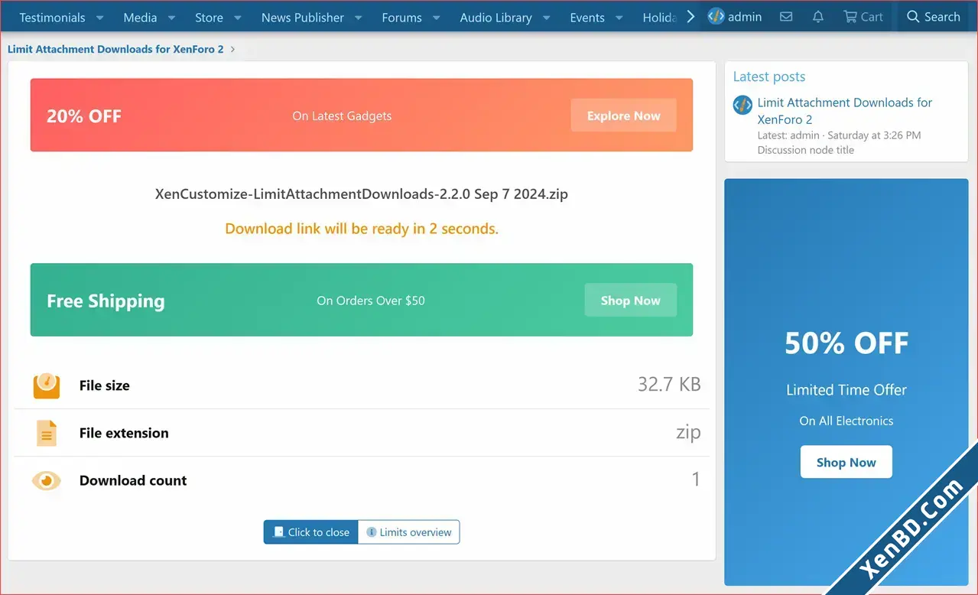Click the File size label
The height and width of the screenshot is (595, 978).
(105, 385)
